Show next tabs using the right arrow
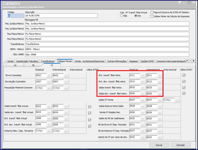198x150 pixels. point(194,61)
